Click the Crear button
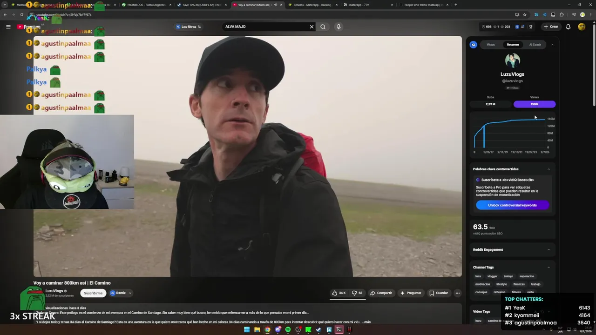 (550, 27)
